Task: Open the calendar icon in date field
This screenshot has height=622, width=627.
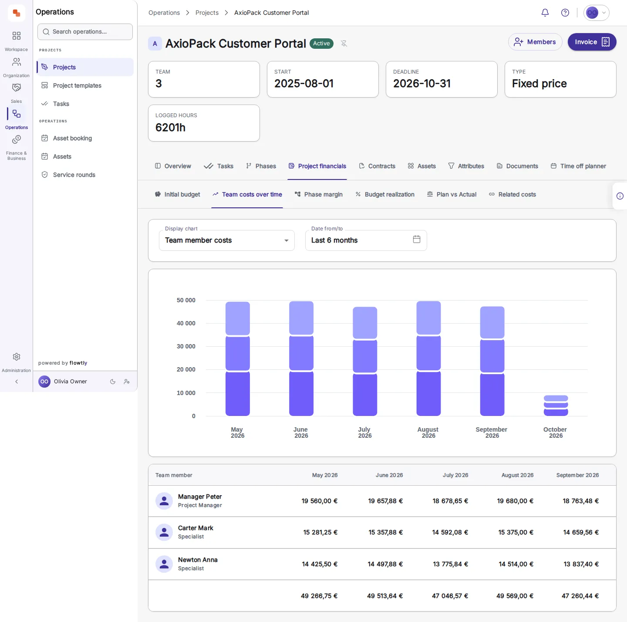Action: point(417,239)
